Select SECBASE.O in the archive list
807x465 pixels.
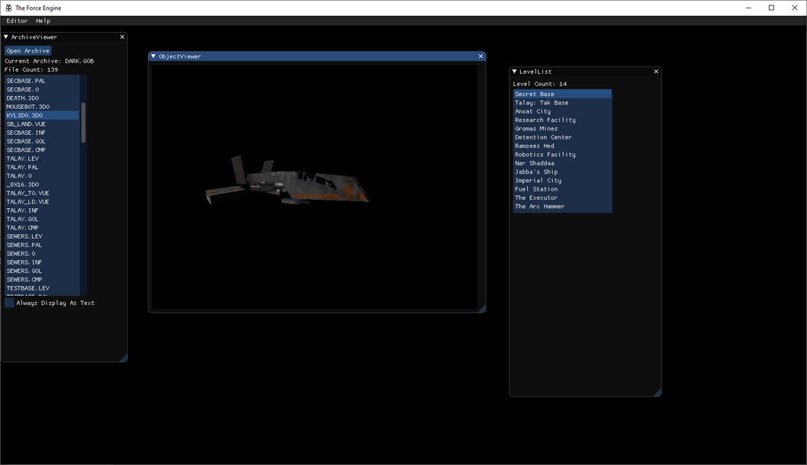[x=42, y=89]
